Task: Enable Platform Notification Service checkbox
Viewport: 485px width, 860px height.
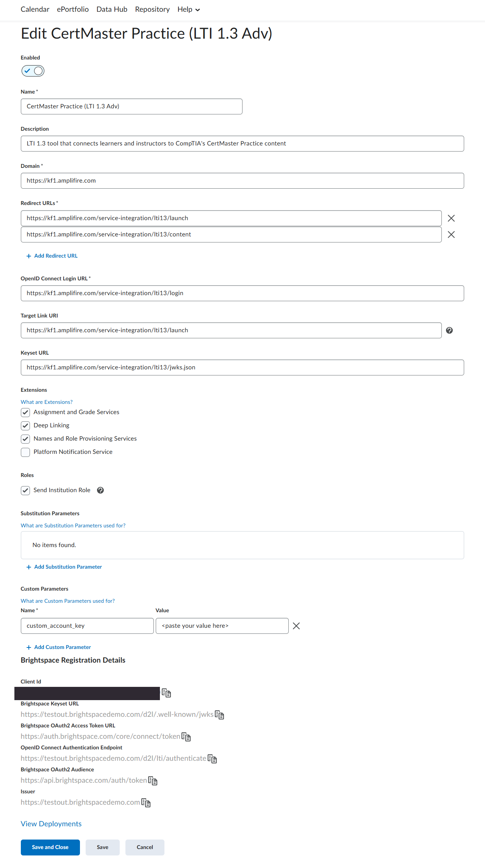Action: point(25,452)
